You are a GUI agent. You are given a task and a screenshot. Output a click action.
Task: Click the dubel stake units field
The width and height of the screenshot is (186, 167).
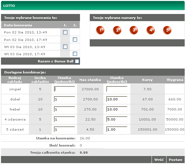coord(64,99)
